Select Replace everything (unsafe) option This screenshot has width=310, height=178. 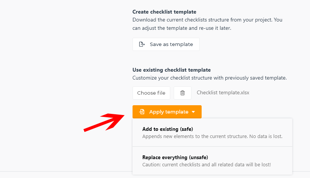(x=212, y=161)
